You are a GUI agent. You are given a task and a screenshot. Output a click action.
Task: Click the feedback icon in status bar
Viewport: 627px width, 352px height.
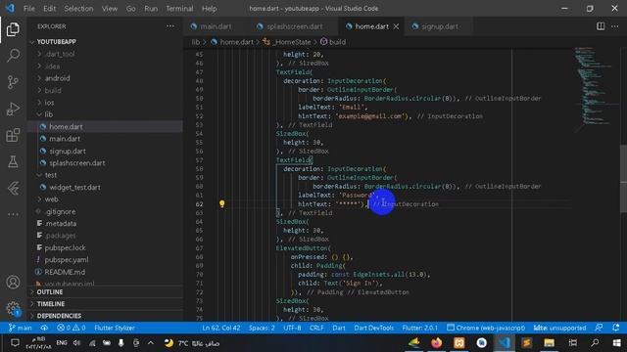(x=599, y=328)
